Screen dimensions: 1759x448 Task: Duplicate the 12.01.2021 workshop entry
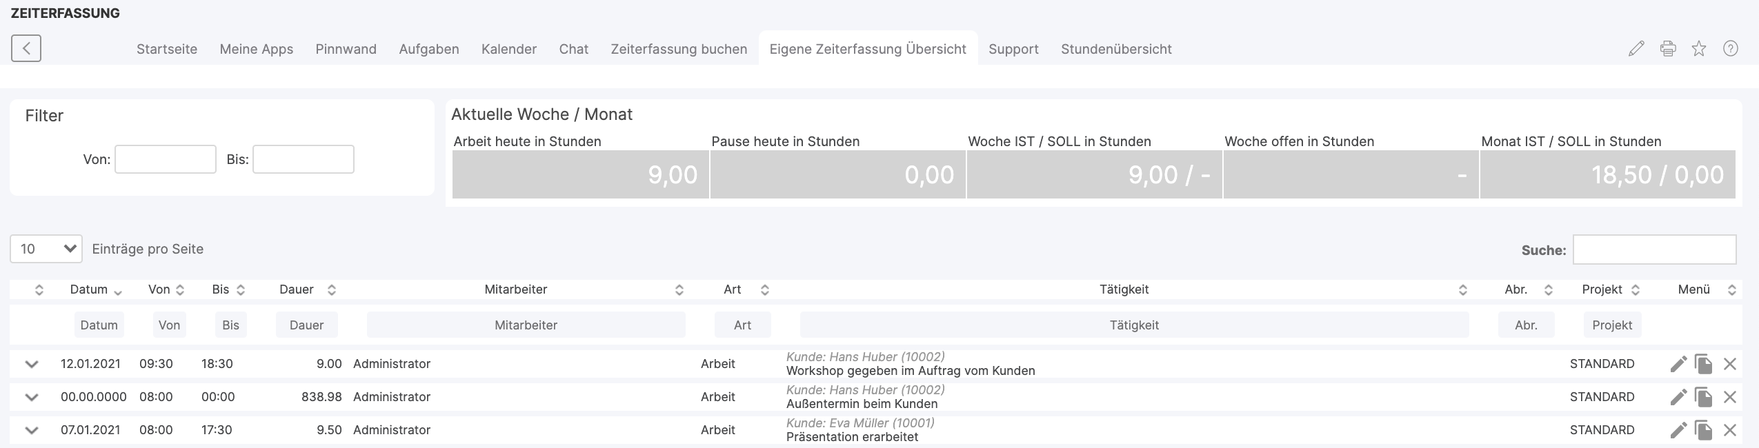coord(1704,364)
